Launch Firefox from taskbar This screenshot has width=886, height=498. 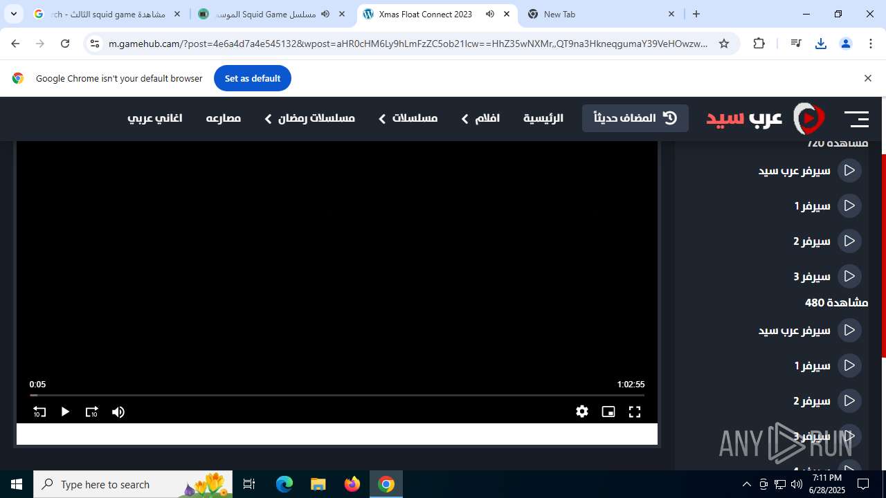(x=352, y=484)
